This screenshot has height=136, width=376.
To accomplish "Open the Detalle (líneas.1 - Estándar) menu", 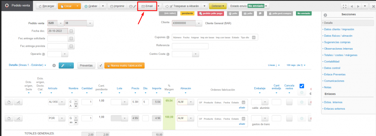I will tap(27, 65).
